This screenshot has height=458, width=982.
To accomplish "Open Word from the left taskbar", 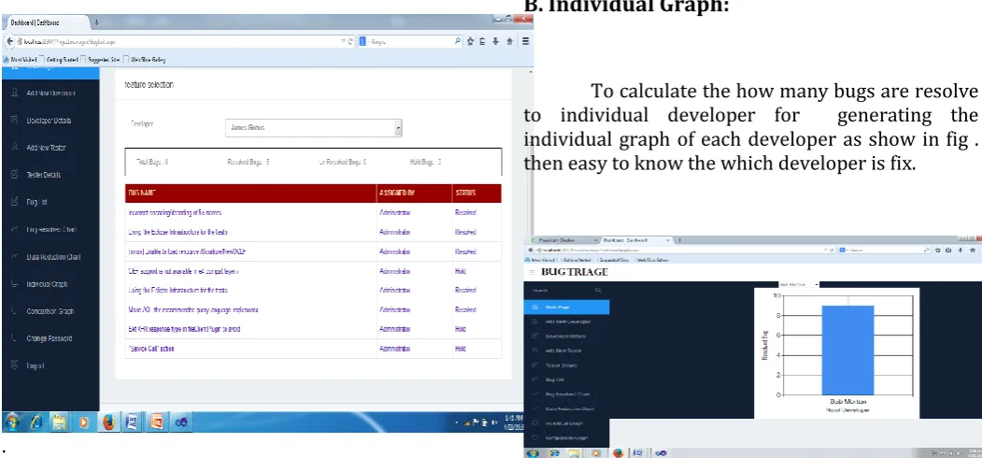I will point(132,422).
